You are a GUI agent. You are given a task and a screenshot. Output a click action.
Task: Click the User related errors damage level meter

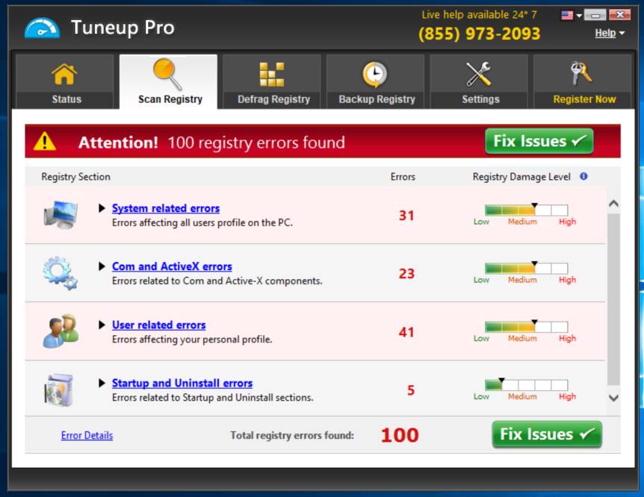tap(526, 326)
